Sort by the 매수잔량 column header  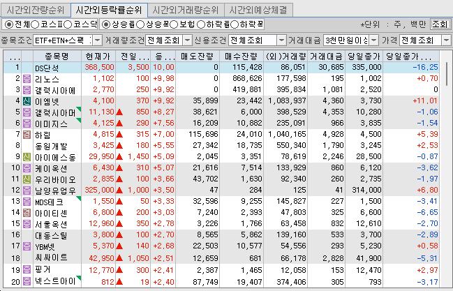pos(242,57)
